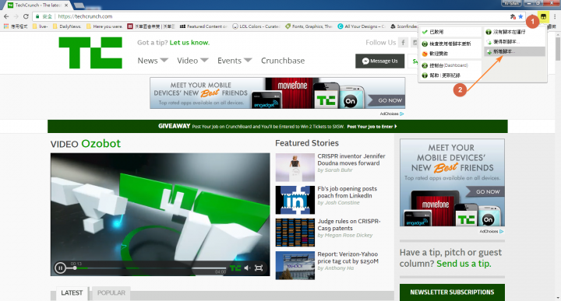Click 沒有腳本在運行 status entry
The width and height of the screenshot is (561, 301).
coord(514,32)
